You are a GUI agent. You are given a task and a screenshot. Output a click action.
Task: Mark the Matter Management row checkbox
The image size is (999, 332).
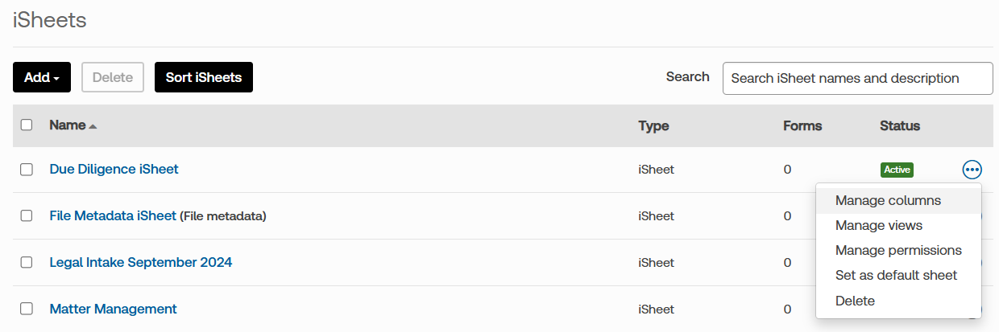click(x=27, y=309)
